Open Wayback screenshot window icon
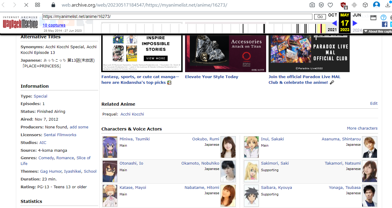 [x=373, y=18]
